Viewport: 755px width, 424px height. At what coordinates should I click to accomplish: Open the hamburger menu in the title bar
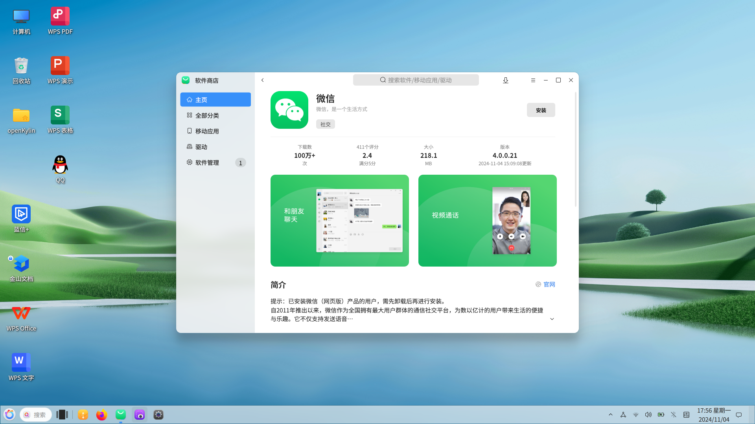click(533, 80)
